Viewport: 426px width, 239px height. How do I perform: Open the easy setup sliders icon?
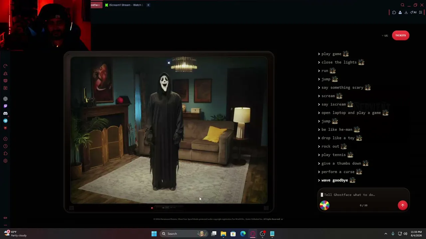pyautogui.click(x=420, y=12)
